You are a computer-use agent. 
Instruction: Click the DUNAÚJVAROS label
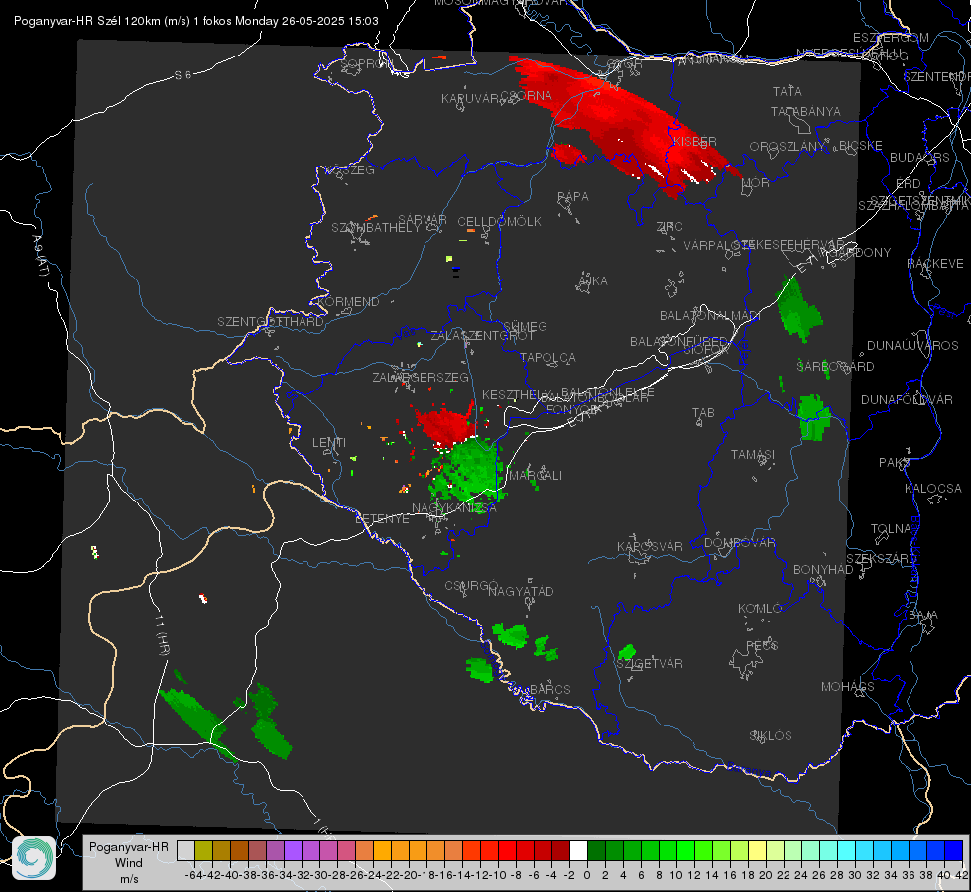912,346
